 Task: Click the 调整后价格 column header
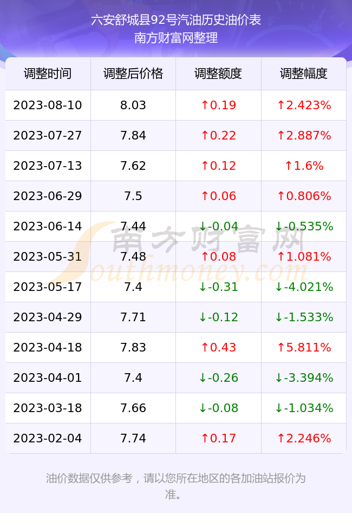tap(133, 74)
